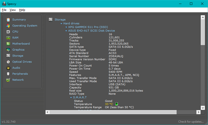The width and height of the screenshot is (208, 125).
Task: Expand the XPG GAMMIX S11 Pro drive
Action: 66,27
